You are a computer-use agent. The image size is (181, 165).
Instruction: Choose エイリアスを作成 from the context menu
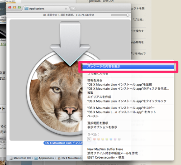[x=99, y=97]
